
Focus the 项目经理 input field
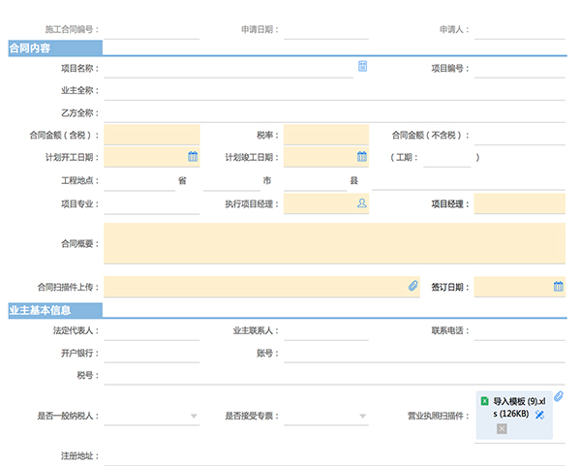520,203
